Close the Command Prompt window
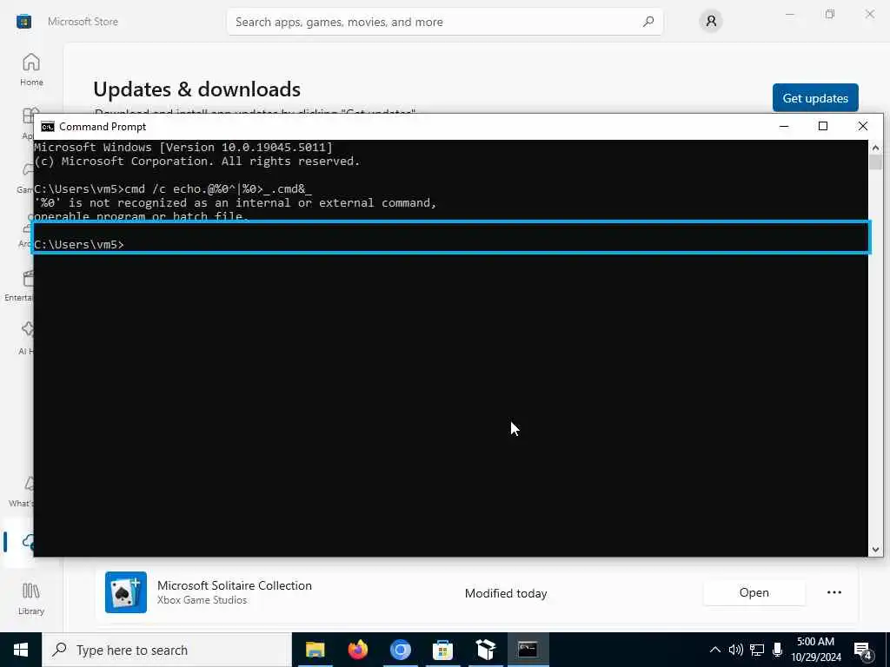This screenshot has height=667, width=890. coord(863,127)
